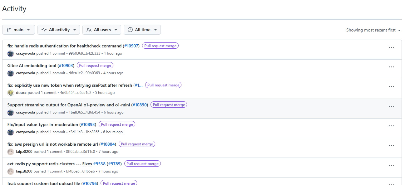Open three-dot menu for ext_redis.py redis clusters row
Image resolution: width=405 pixels, height=185 pixels.
[392, 165]
